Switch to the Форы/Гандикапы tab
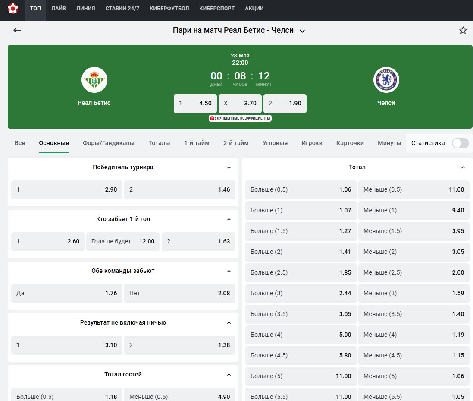This screenshot has height=401, width=473. (x=109, y=143)
